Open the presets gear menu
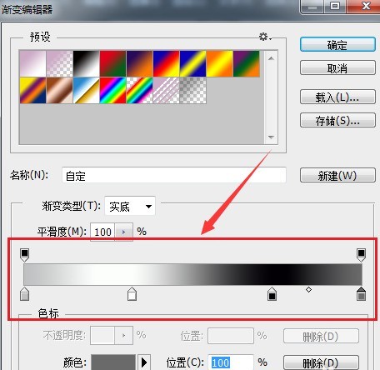This screenshot has height=370, width=380. pyautogui.click(x=265, y=37)
